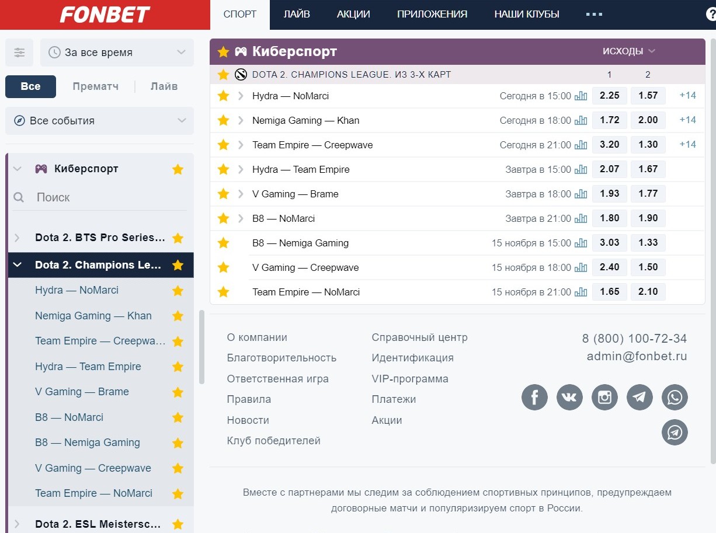Screen dimensions: 716x533
Task: Pick odds 2.25 for Hydra vs NoMarci
Action: (x=610, y=96)
